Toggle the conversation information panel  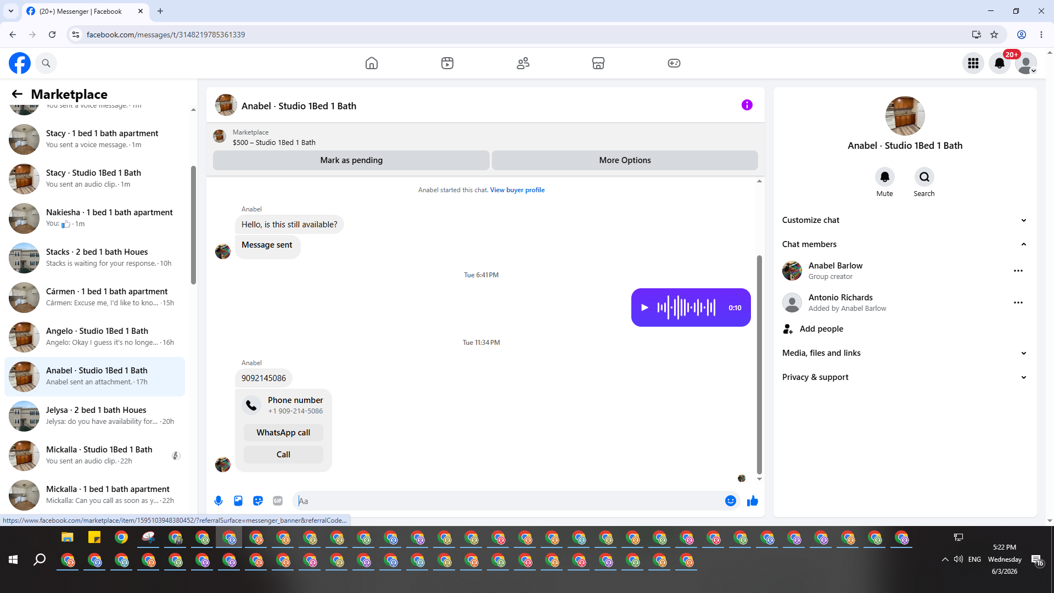(x=747, y=105)
